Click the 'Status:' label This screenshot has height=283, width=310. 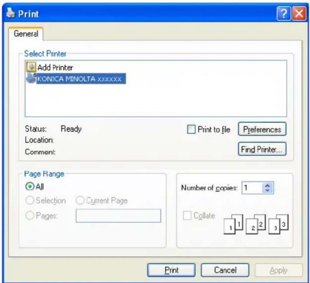pos(36,129)
